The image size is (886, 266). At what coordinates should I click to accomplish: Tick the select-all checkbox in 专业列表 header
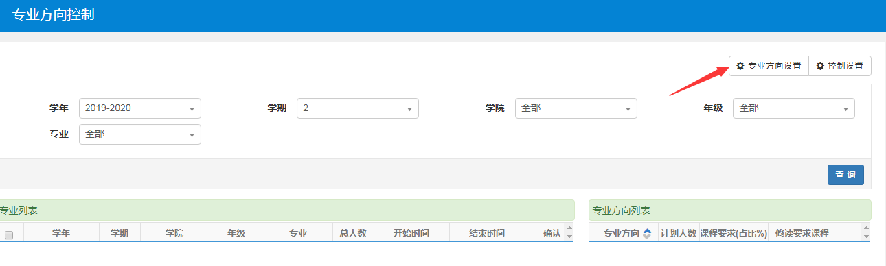click(x=9, y=234)
